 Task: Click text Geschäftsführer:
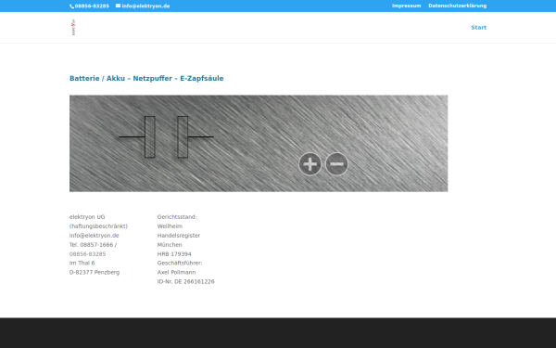click(180, 264)
